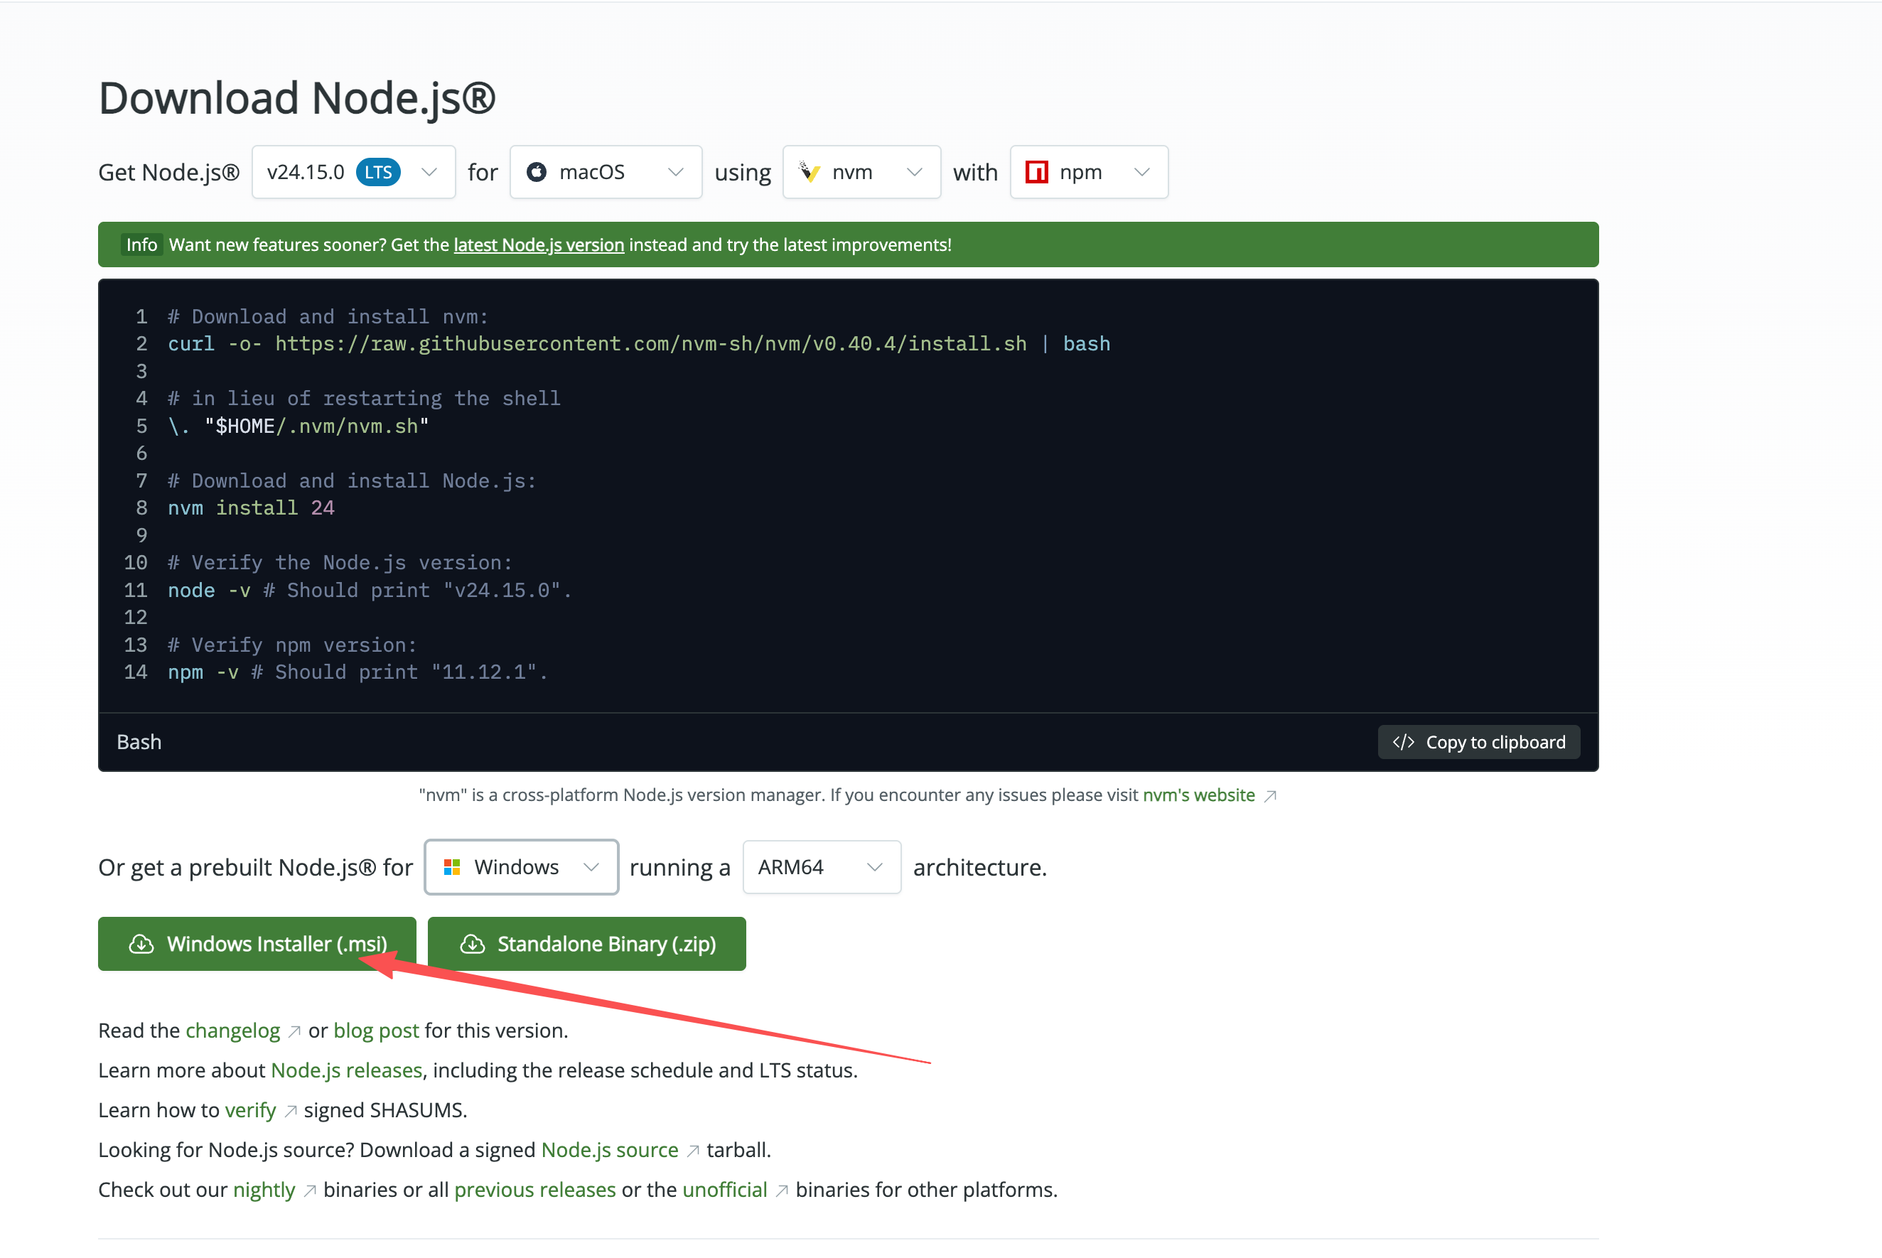
Task: Click the macOS logo icon in platform selector
Action: click(x=537, y=172)
